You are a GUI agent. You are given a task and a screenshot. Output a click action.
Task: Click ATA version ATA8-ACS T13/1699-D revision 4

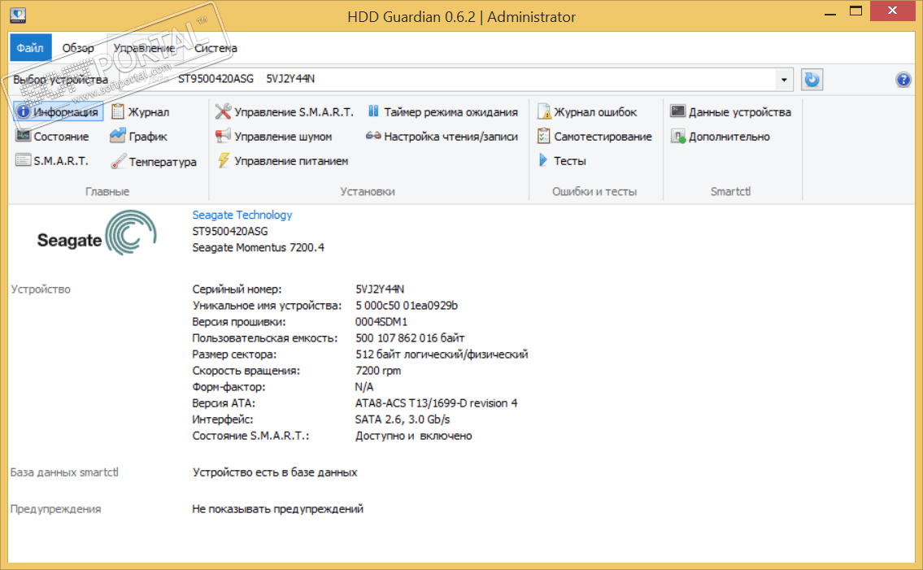[436, 403]
